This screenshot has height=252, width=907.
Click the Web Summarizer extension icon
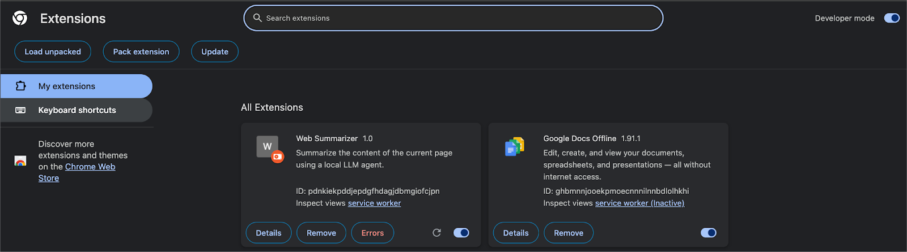click(x=269, y=149)
